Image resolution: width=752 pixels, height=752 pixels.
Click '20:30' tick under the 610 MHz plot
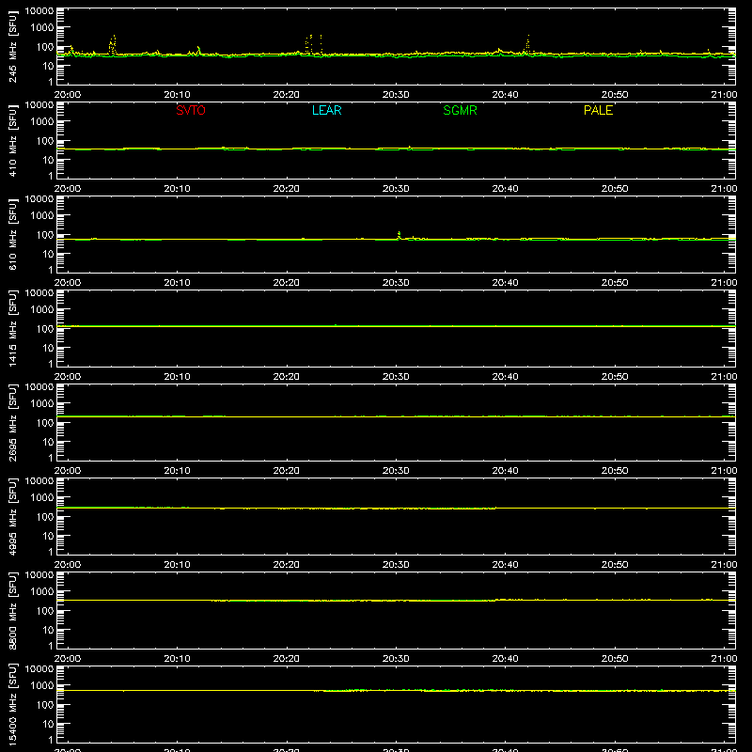(396, 283)
